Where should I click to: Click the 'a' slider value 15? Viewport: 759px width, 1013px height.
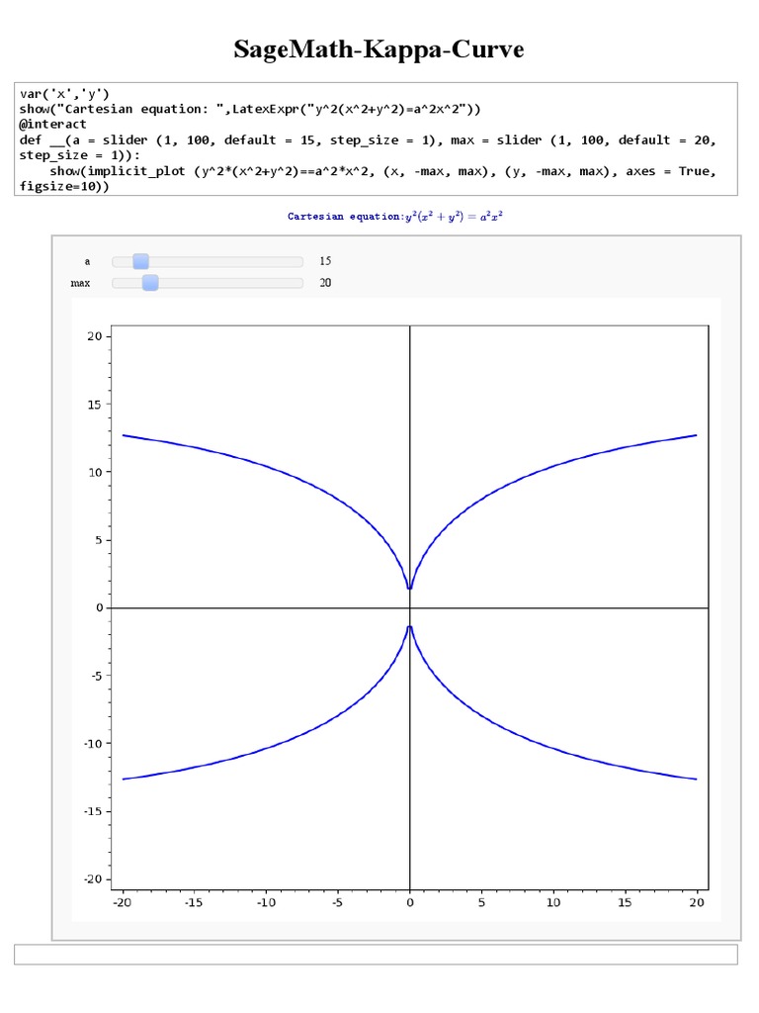pos(325,261)
